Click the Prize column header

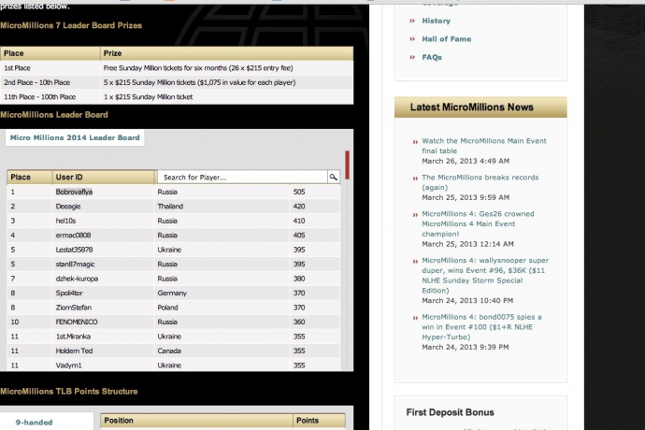tap(226, 53)
